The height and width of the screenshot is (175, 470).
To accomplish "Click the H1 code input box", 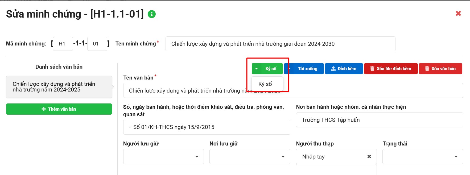I will pyautogui.click(x=63, y=44).
